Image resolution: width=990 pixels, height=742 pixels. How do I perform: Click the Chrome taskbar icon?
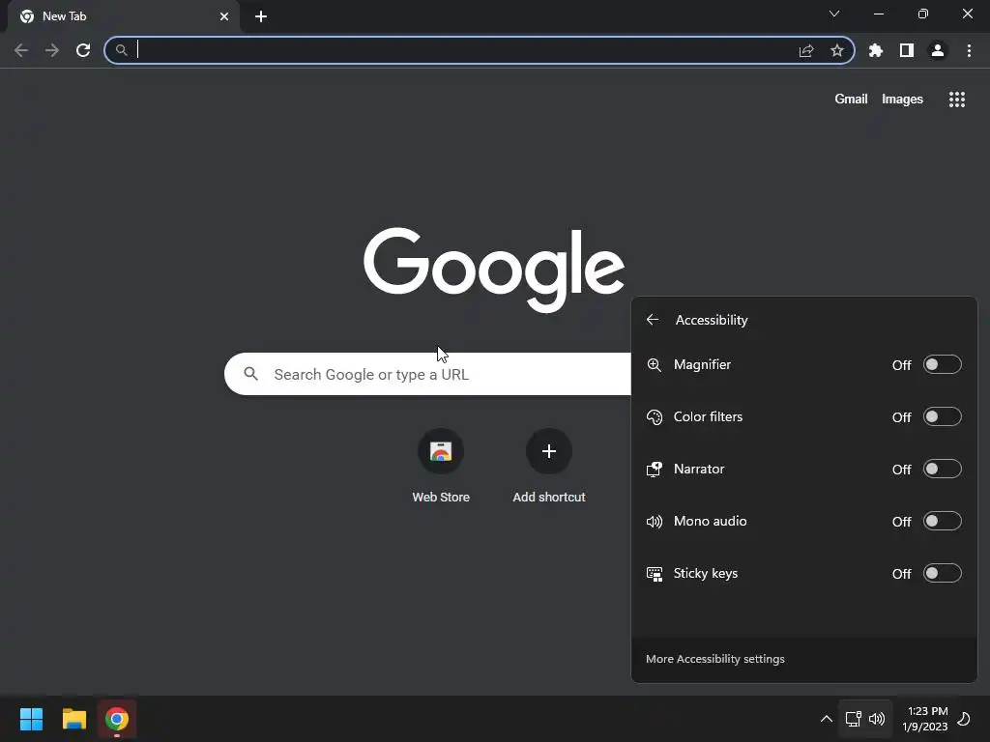coord(117,719)
